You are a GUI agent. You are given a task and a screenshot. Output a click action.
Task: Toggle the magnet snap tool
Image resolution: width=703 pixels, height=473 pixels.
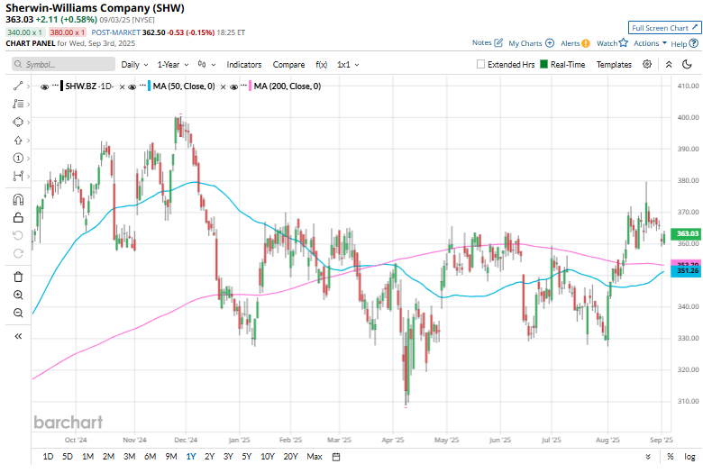coord(18,199)
